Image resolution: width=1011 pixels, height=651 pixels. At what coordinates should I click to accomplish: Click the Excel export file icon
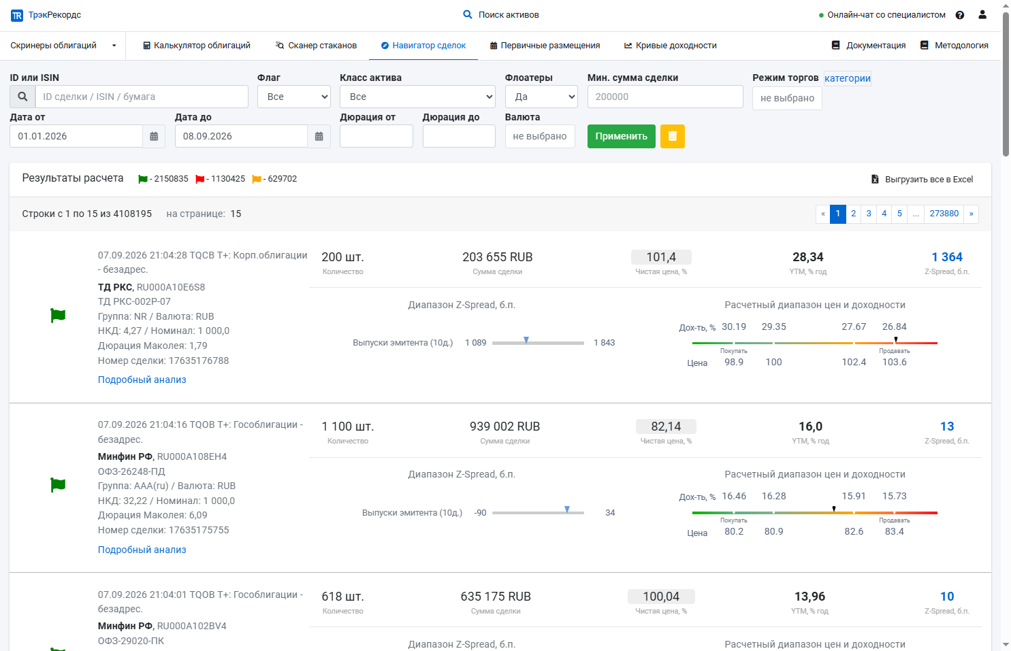tap(876, 180)
